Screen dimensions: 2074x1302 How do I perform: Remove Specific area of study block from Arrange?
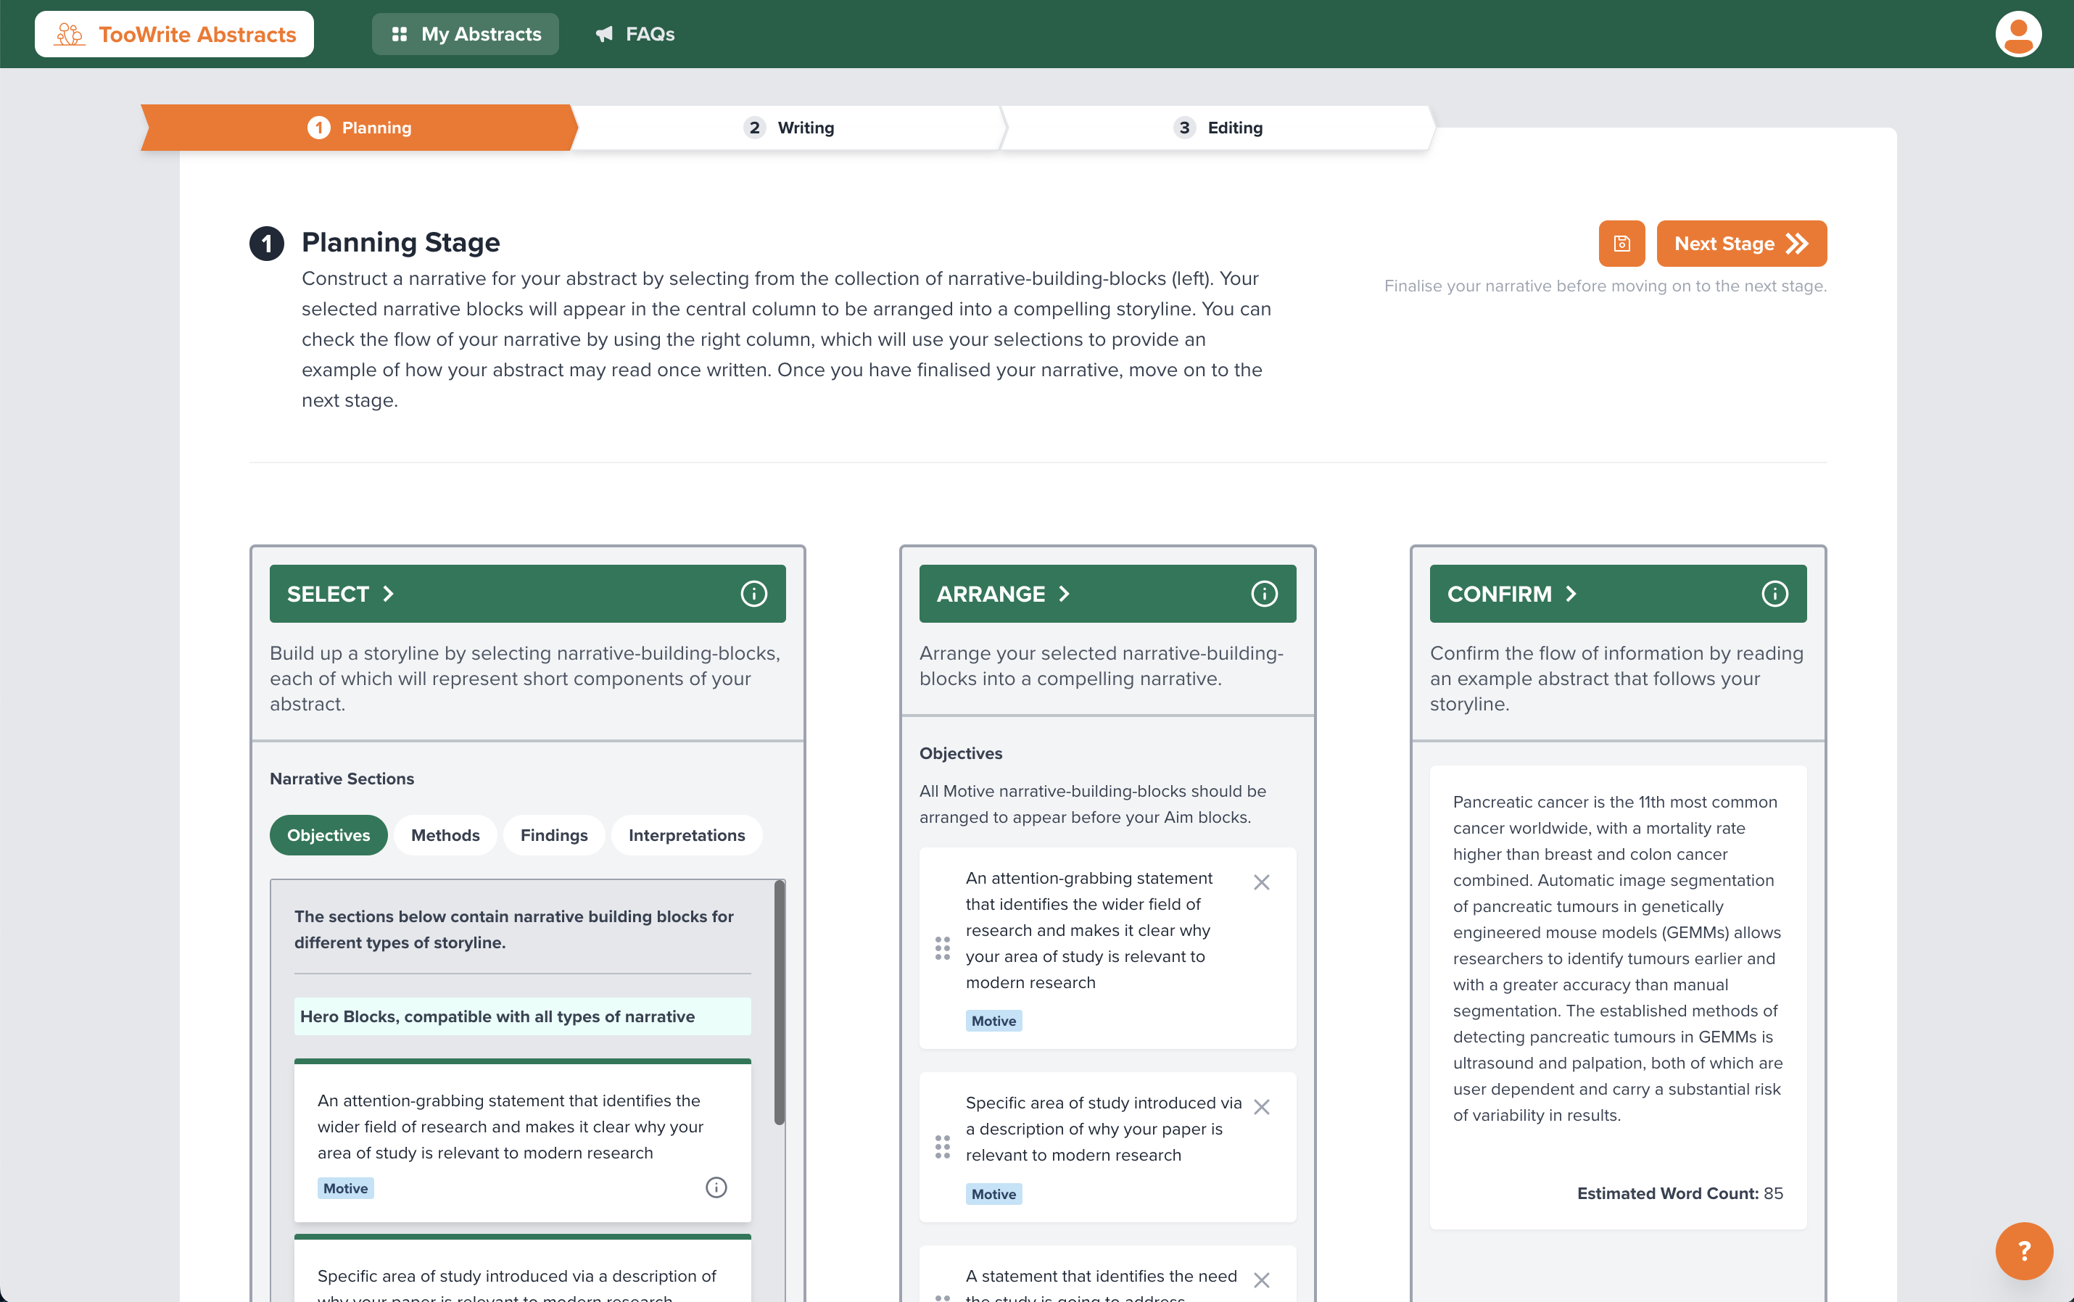[x=1261, y=1108]
